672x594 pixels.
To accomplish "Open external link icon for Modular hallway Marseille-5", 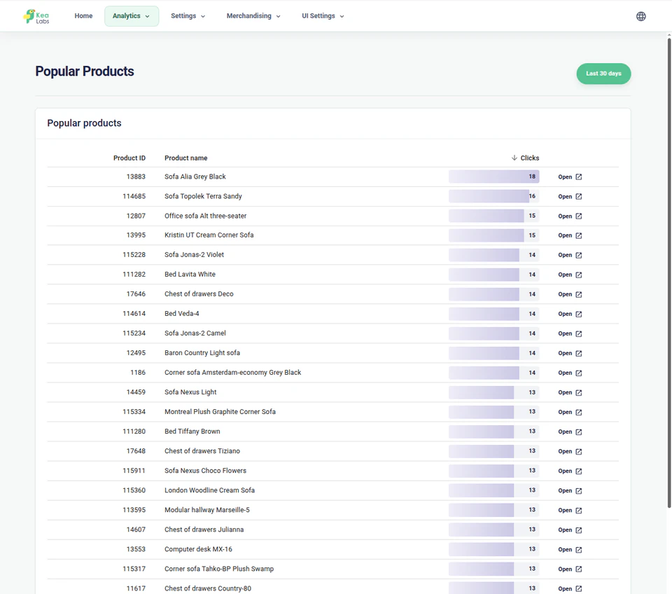I will (579, 511).
